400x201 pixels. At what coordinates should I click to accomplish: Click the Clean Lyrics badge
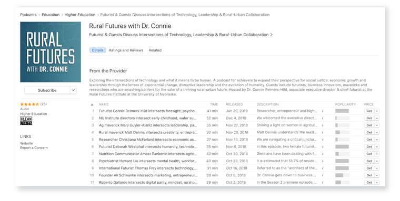point(26,121)
